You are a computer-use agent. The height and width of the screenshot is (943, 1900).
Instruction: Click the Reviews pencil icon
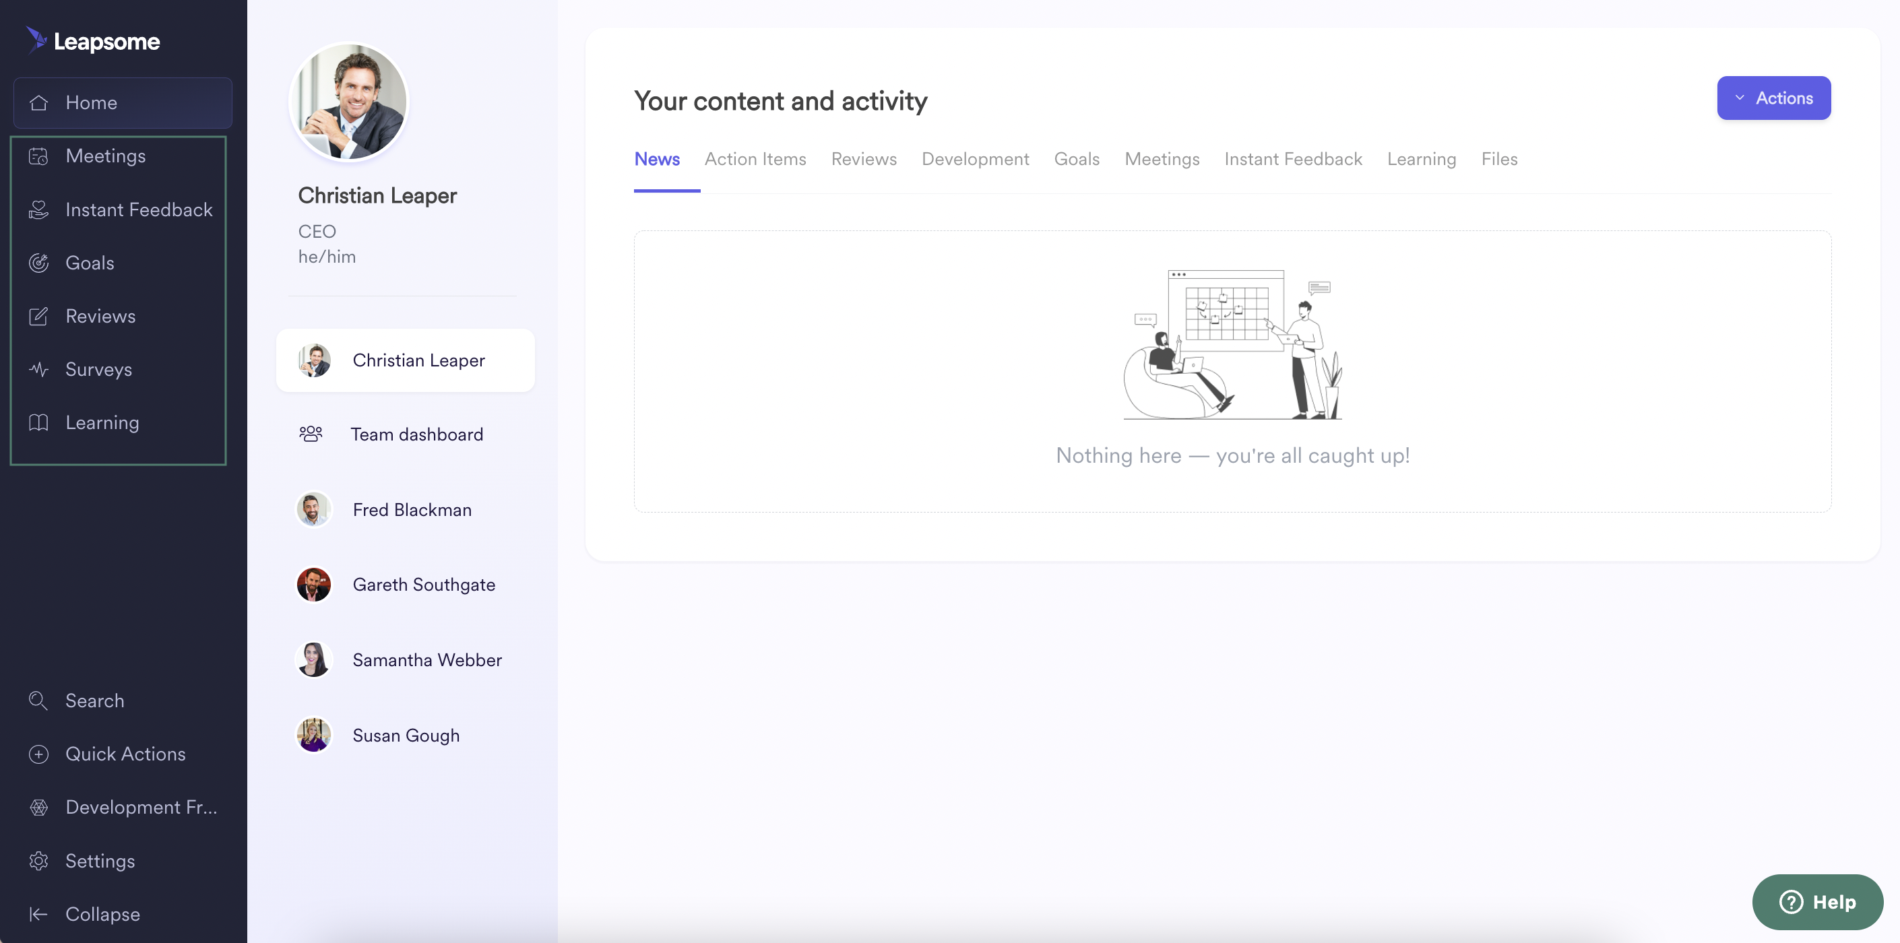click(38, 317)
